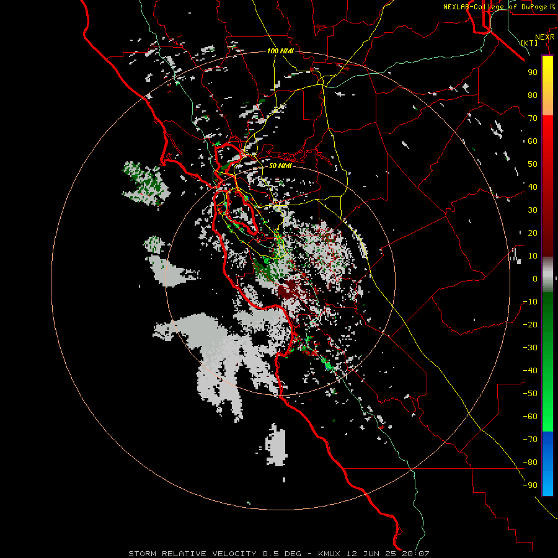The width and height of the screenshot is (558, 558).
Task: Click the "0" value on the velocity scale
Action: pos(535,279)
